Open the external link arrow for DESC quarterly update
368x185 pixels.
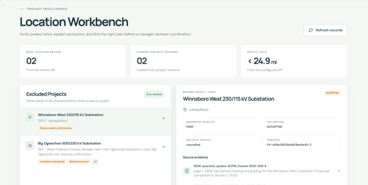point(338,171)
